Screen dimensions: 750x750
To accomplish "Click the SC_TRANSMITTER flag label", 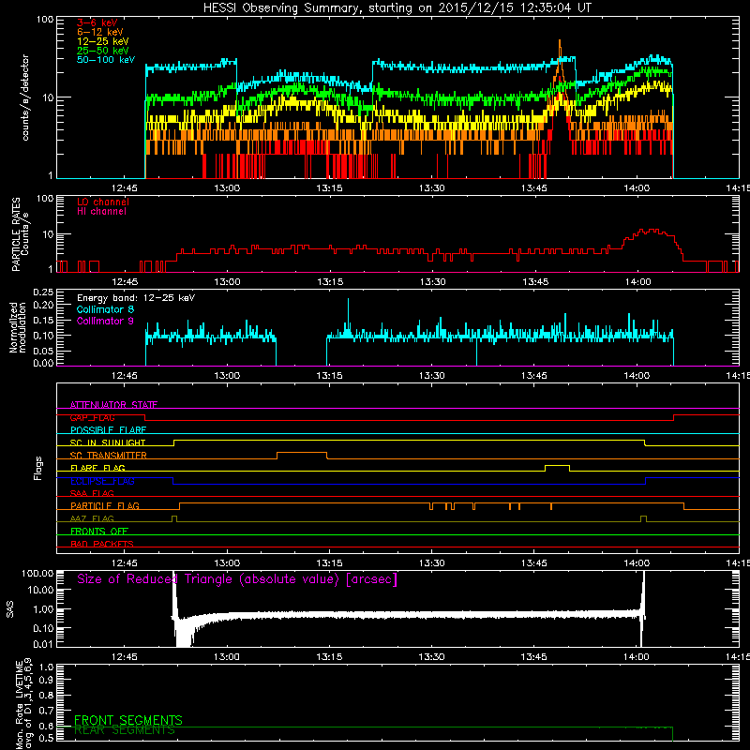I will (x=108, y=455).
